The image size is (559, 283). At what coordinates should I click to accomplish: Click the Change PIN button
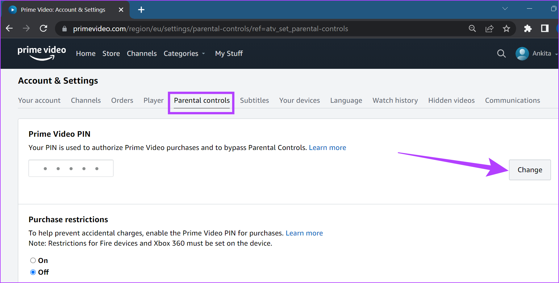[530, 170]
